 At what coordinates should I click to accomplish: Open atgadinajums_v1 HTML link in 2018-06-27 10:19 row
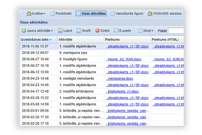coord(168,66)
